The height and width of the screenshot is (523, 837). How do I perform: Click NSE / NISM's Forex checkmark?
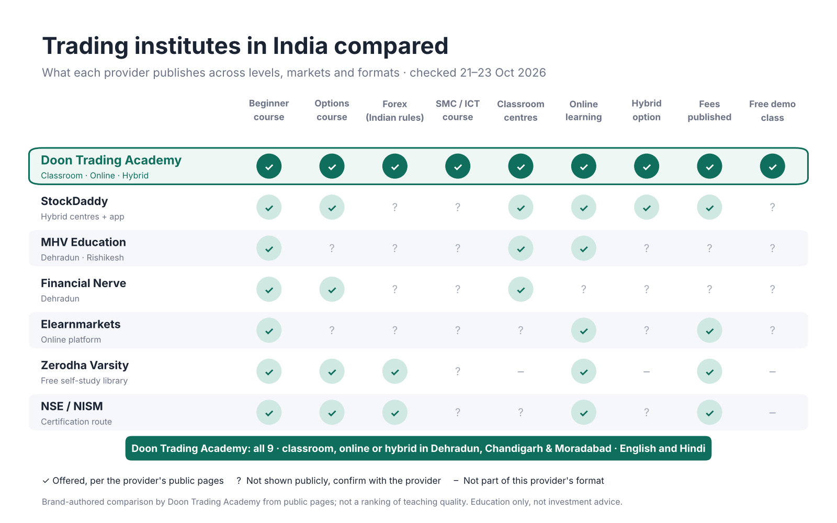(395, 413)
